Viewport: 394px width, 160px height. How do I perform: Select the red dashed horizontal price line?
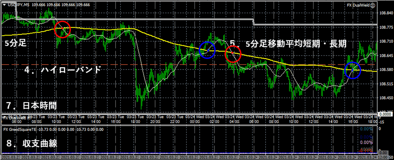pyautogui.click(x=190, y=64)
